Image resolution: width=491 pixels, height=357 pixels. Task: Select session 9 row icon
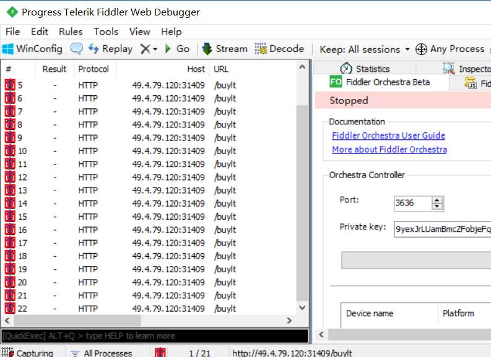(x=10, y=138)
